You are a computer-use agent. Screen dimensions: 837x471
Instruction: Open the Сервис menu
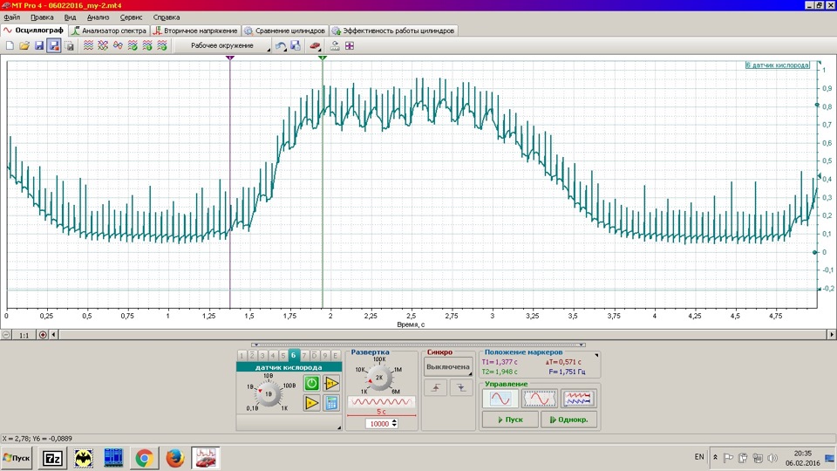[x=131, y=17]
